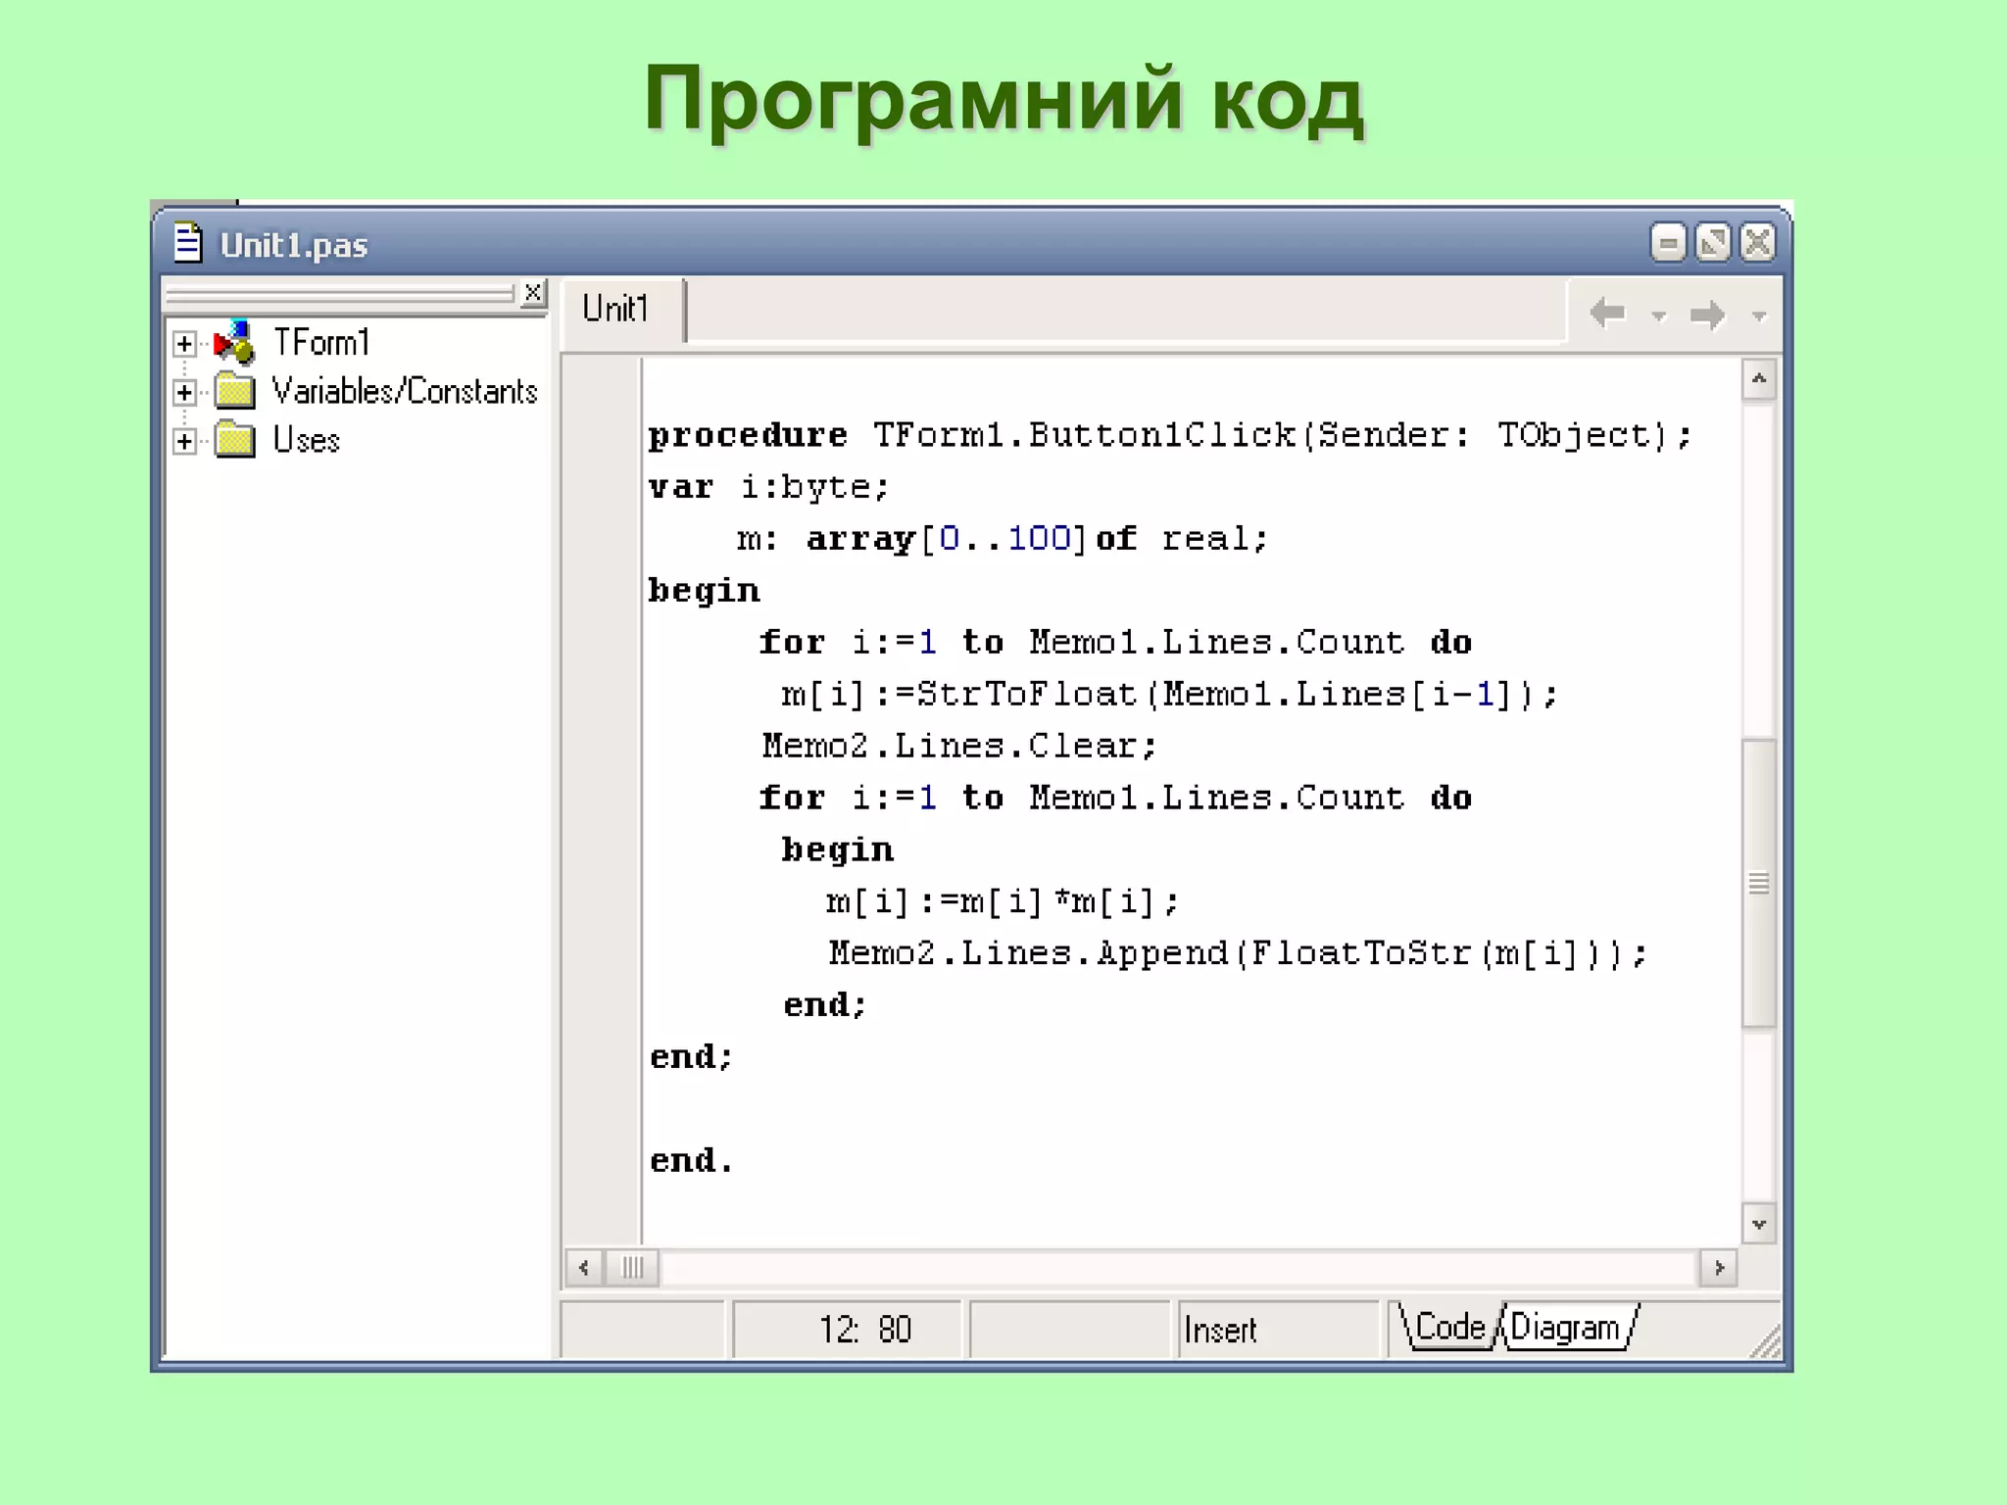Click the Memo2.Lines.Append line
This screenshot has height=1505, width=2007.
point(1239,953)
